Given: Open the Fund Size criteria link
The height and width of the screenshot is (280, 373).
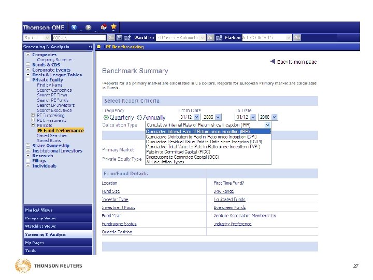Looking at the screenshot, I should (111, 191).
